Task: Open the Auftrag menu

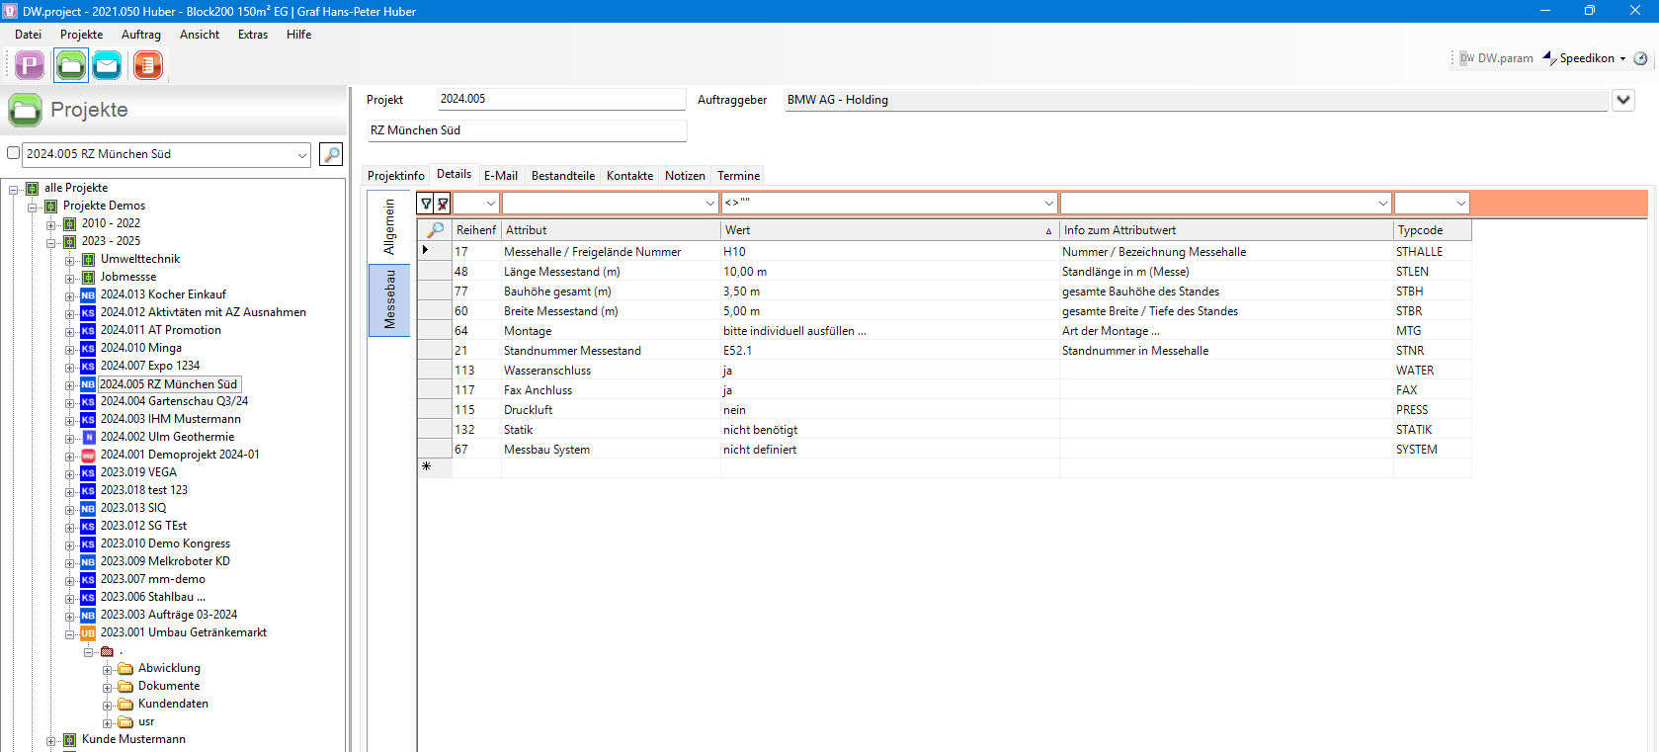Action: click(x=141, y=35)
